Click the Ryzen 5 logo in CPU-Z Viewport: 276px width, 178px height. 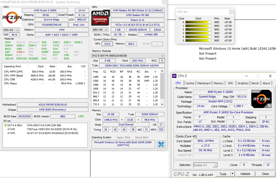pos(261,99)
